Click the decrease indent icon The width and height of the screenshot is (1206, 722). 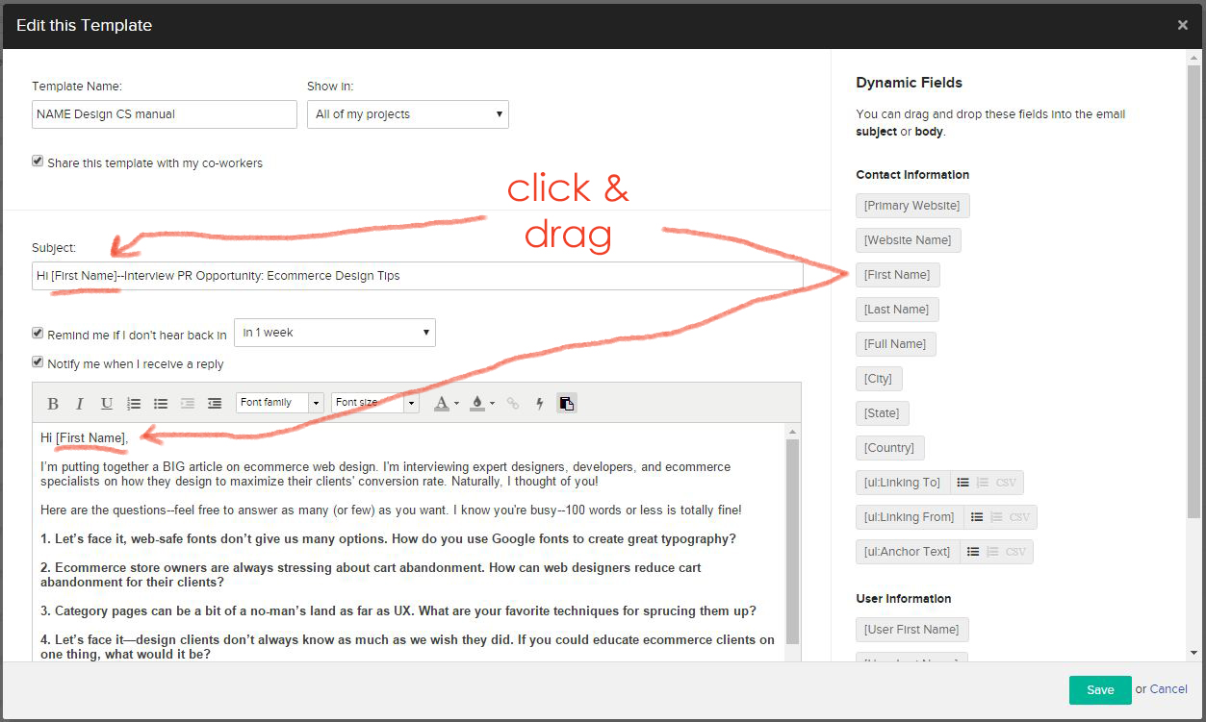pyautogui.click(x=188, y=404)
